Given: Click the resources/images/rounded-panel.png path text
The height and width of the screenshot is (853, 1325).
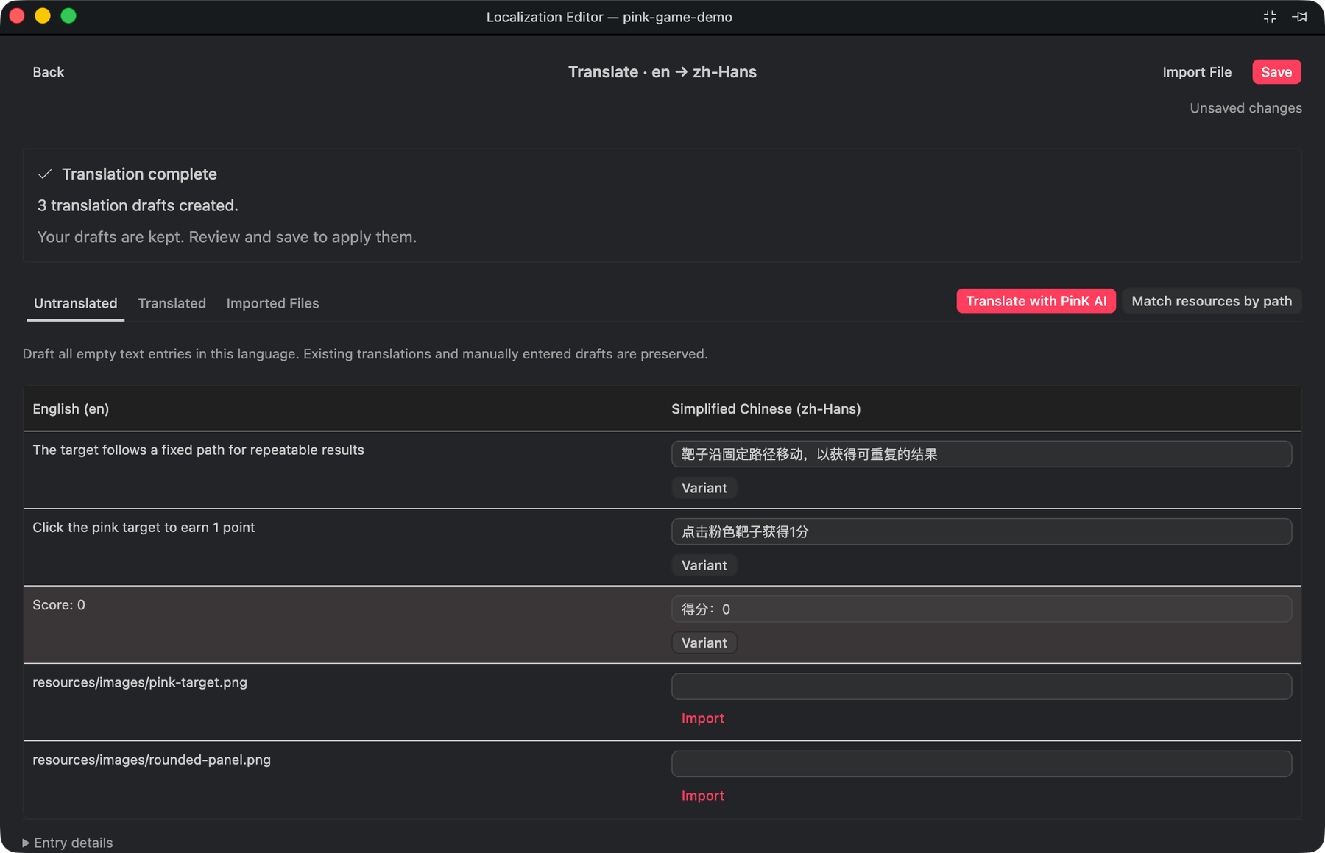Looking at the screenshot, I should [x=152, y=760].
